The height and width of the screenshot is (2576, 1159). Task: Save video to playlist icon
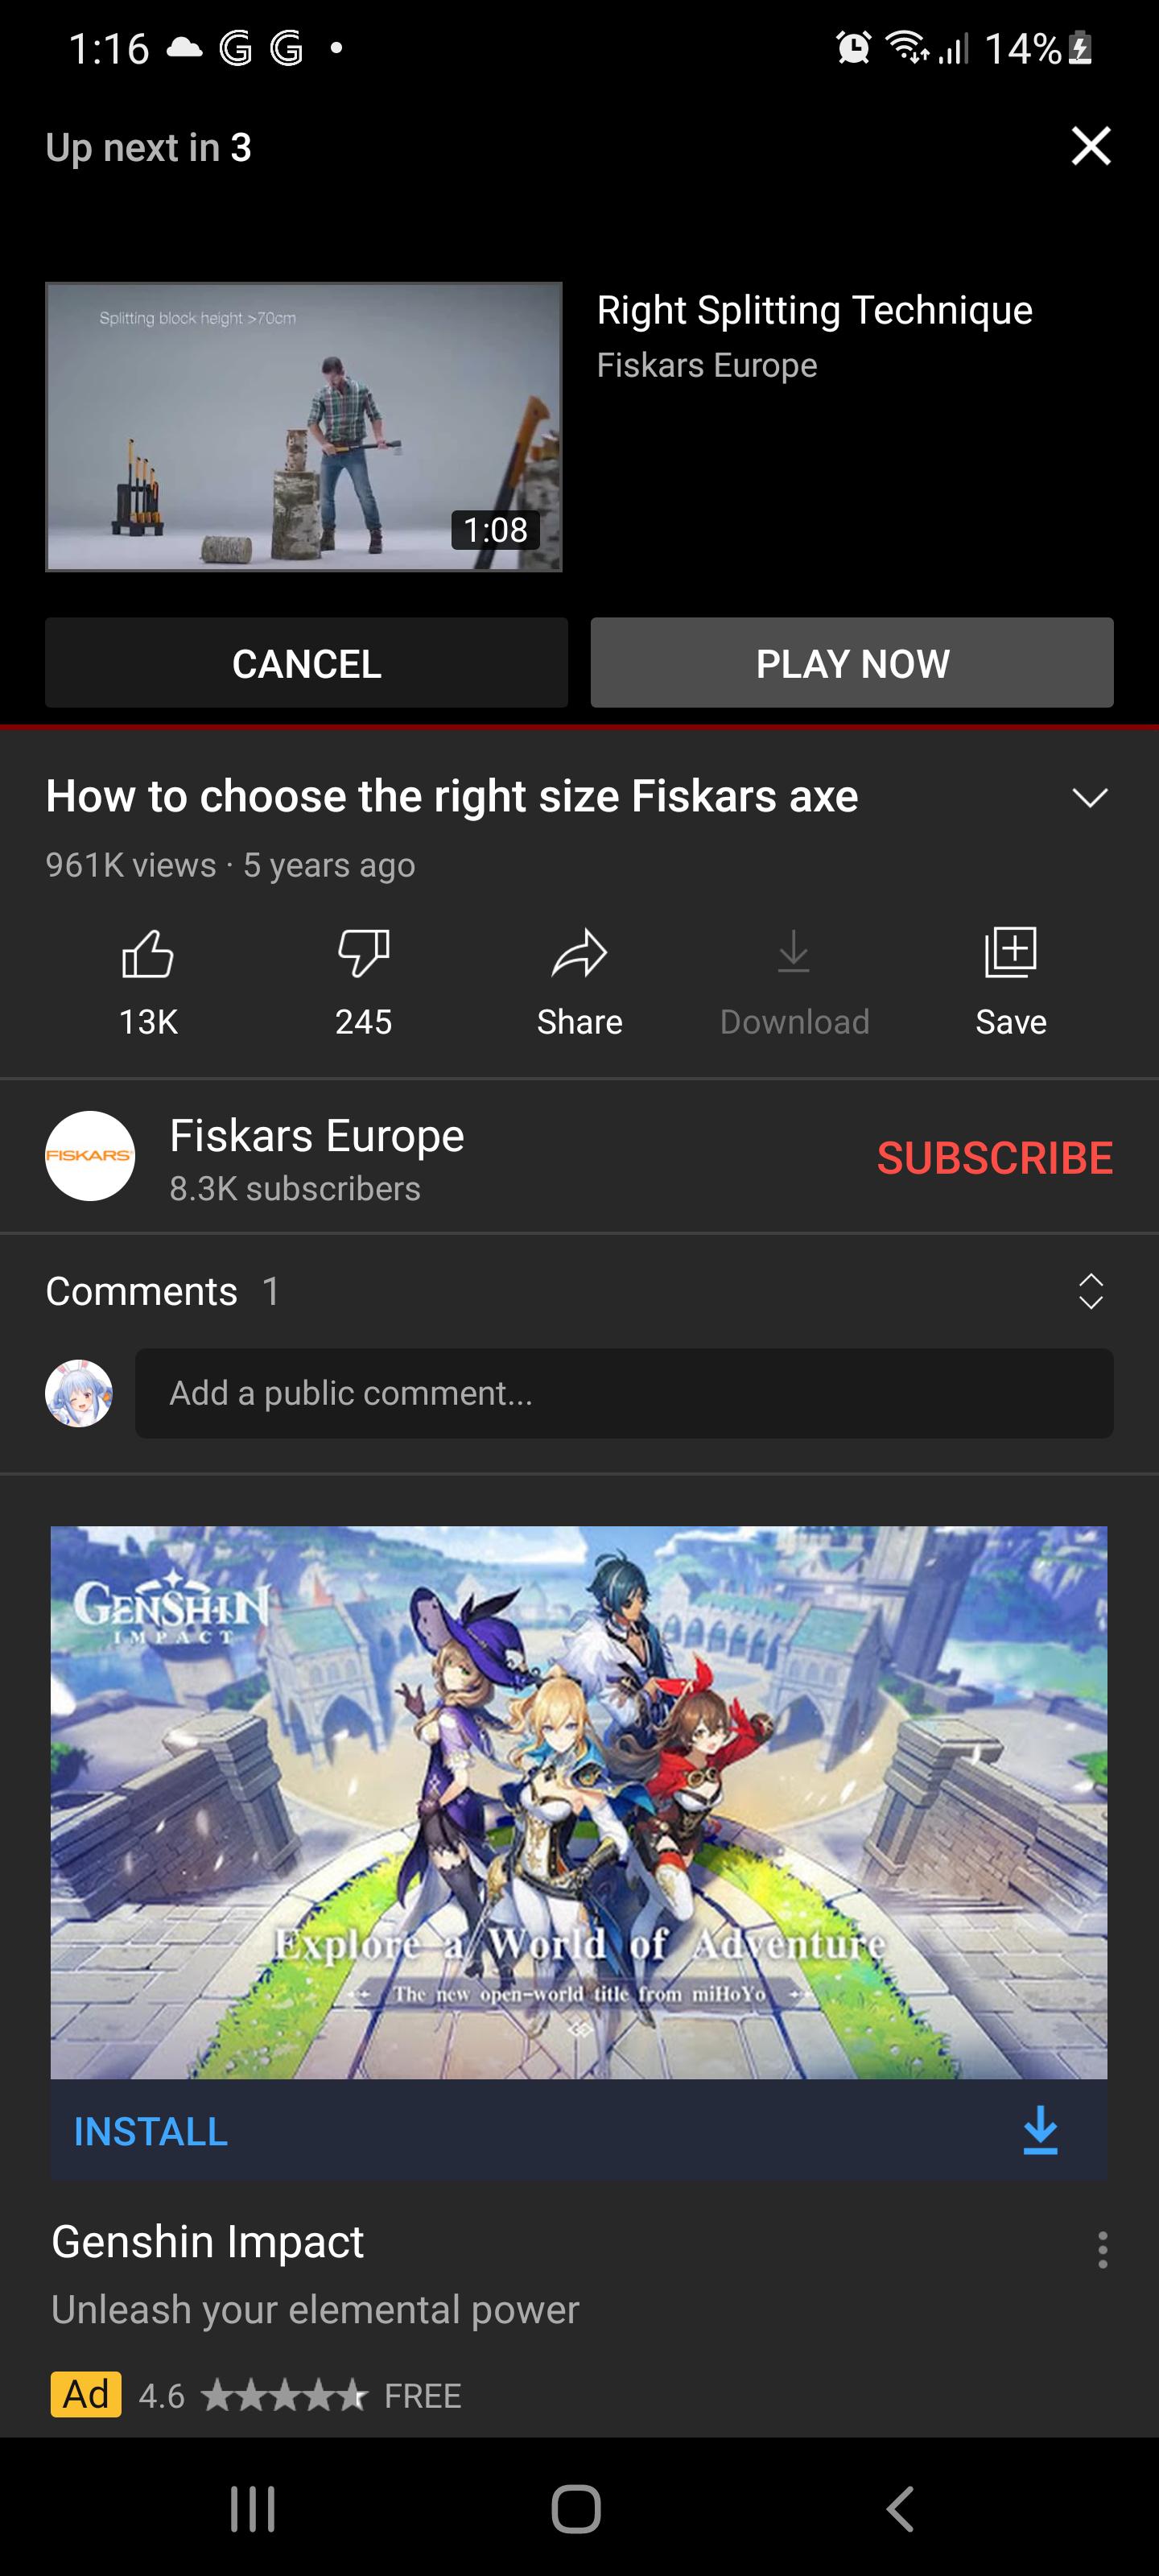click(x=1010, y=952)
